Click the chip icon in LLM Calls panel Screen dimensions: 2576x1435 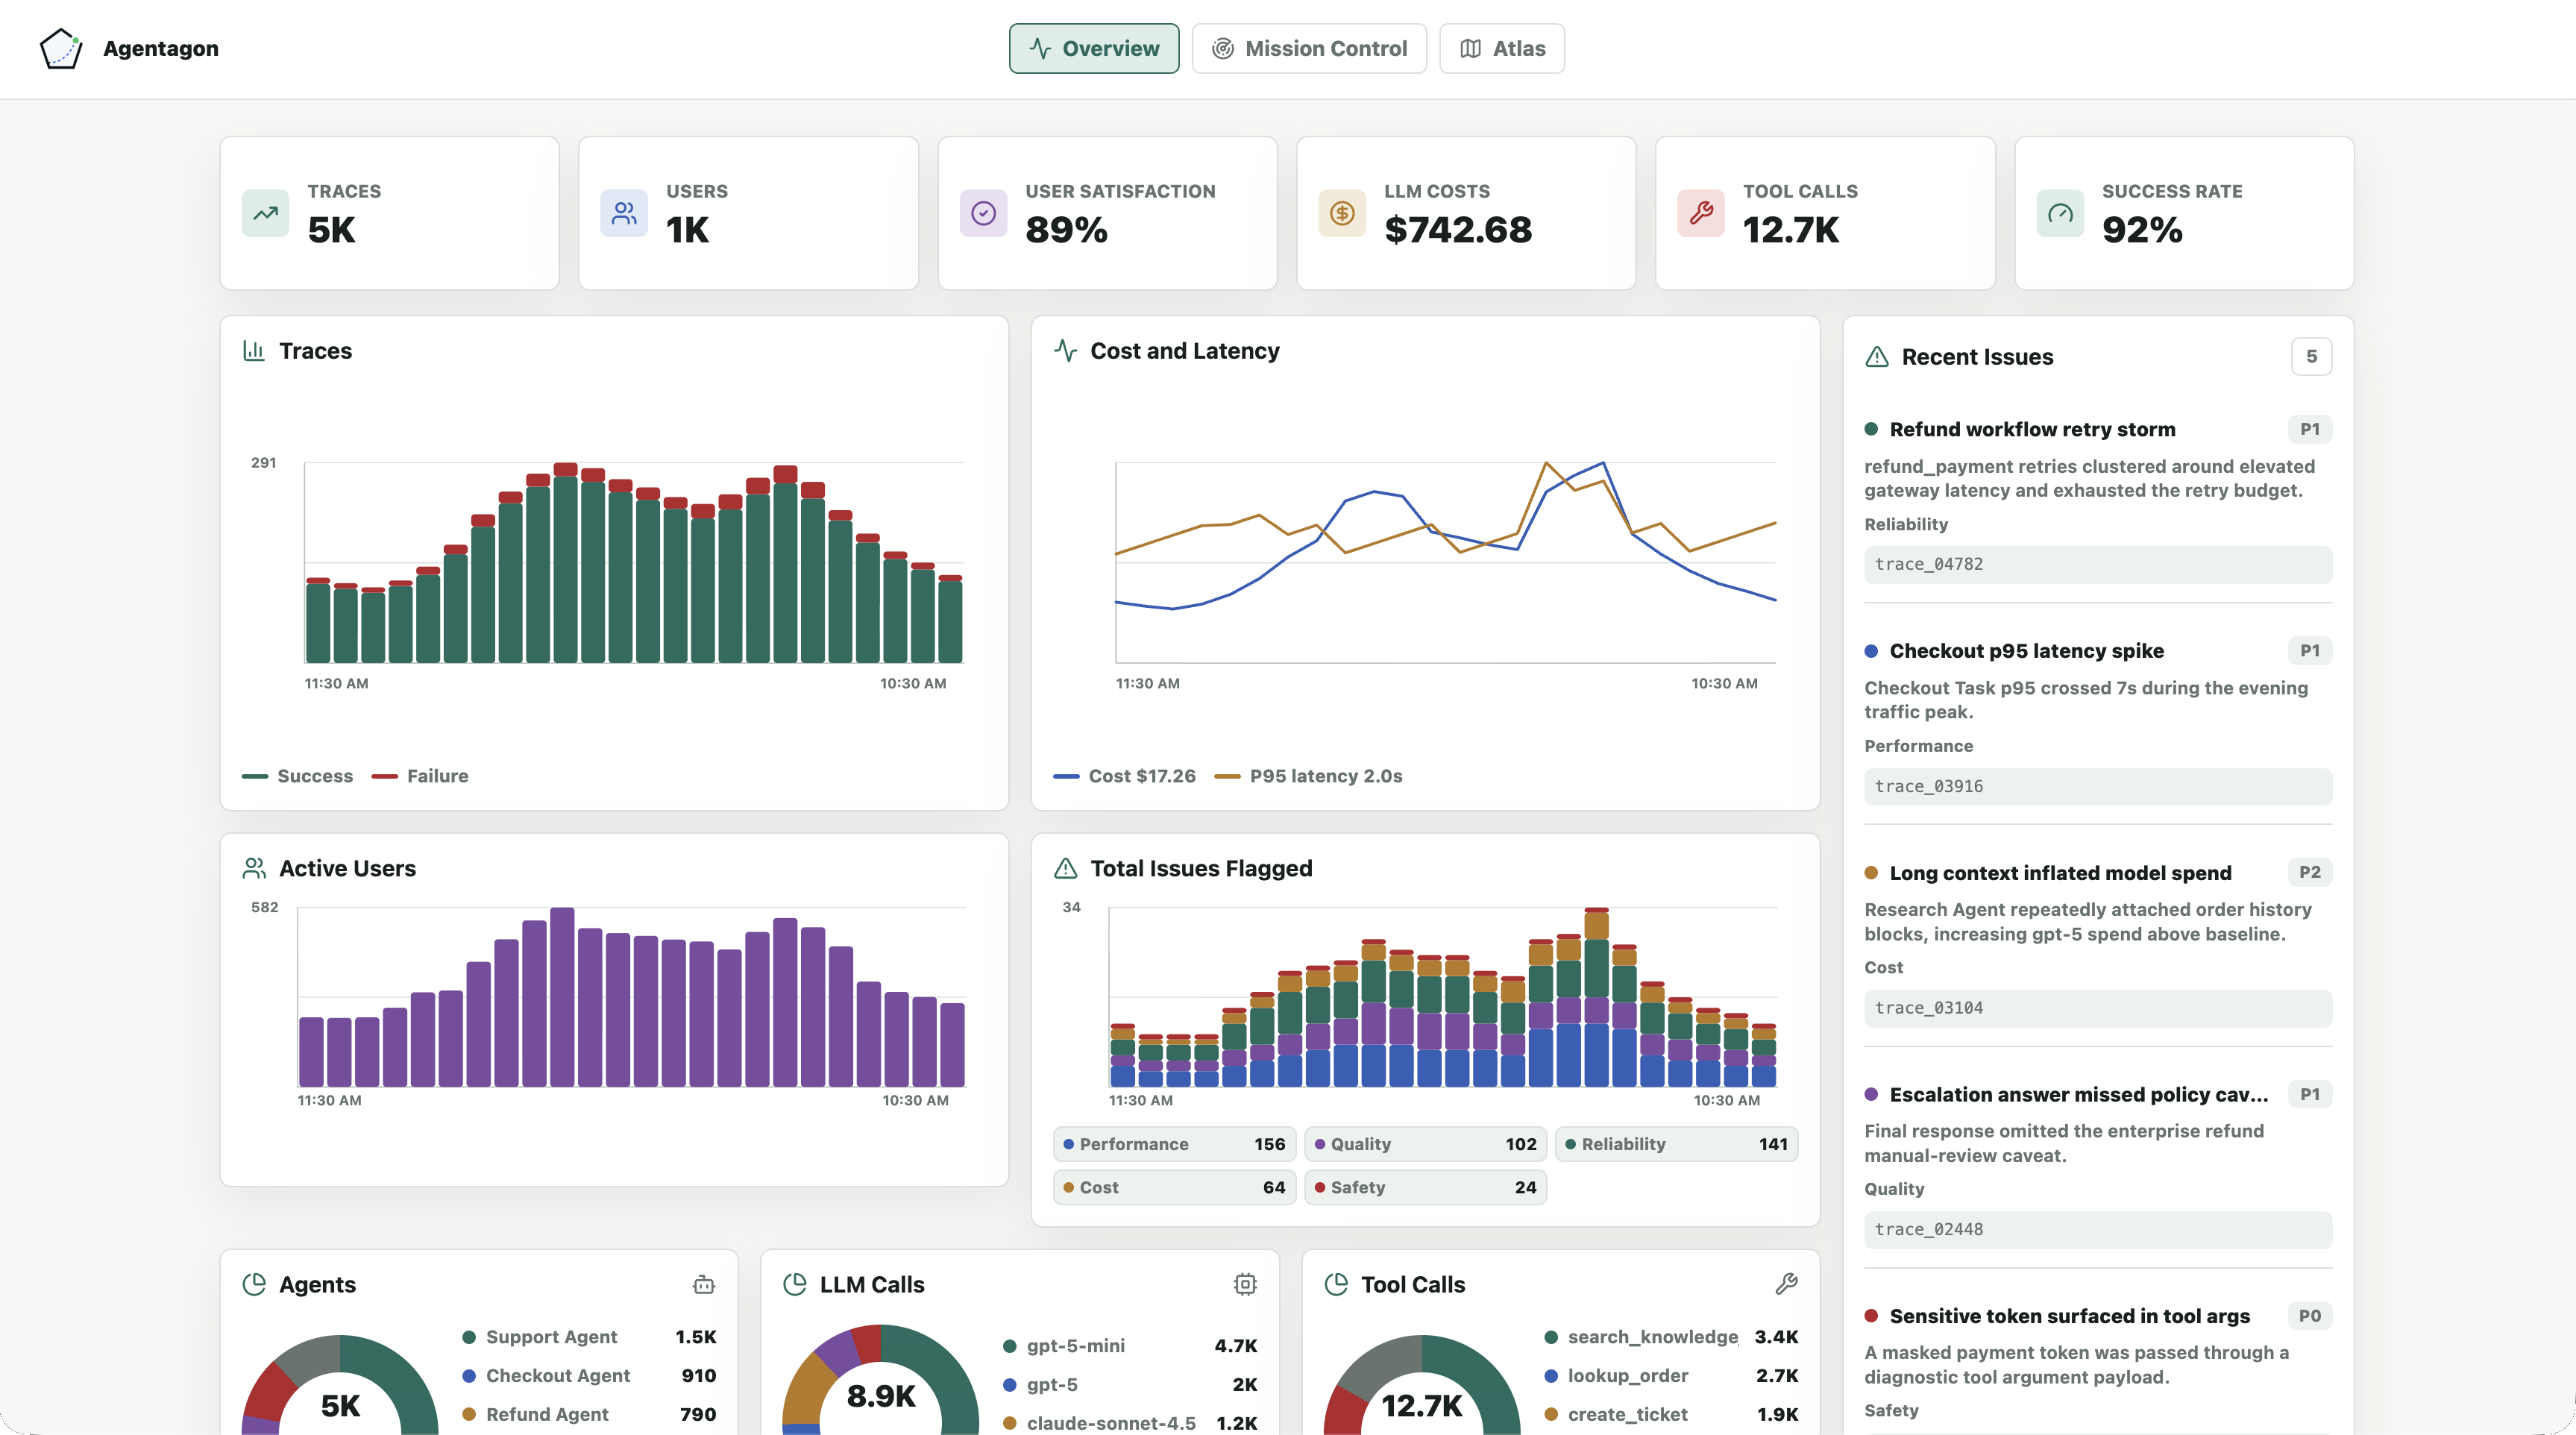tap(1245, 1284)
